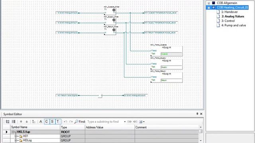This screenshot has height=143, width=255.
Task: Sort by the Type column header
Action: tap(73, 127)
